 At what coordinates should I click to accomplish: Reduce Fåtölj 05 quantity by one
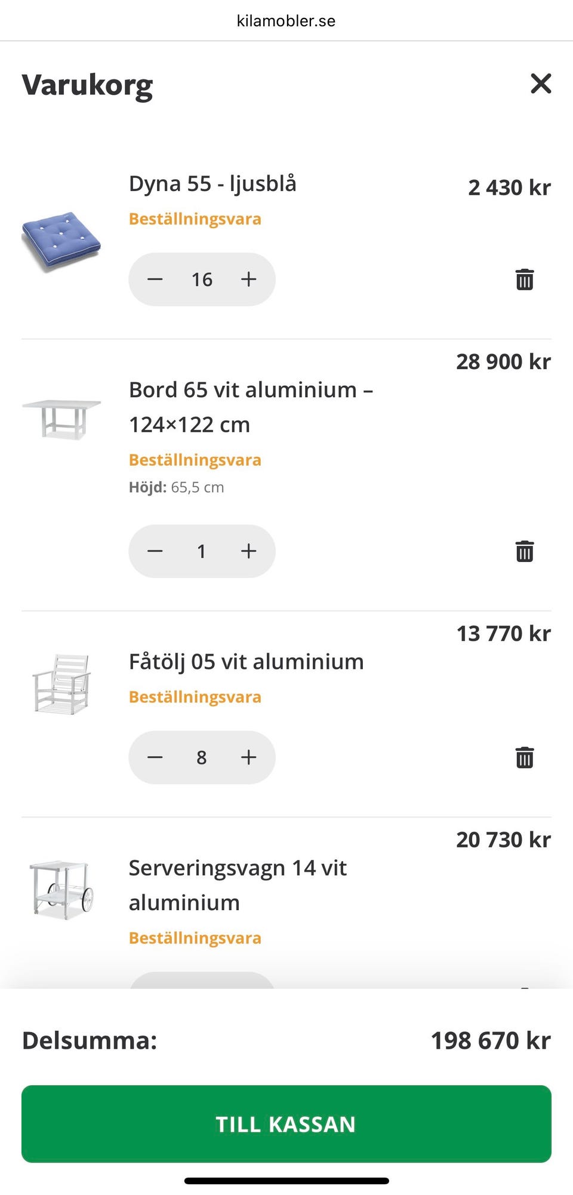(155, 757)
